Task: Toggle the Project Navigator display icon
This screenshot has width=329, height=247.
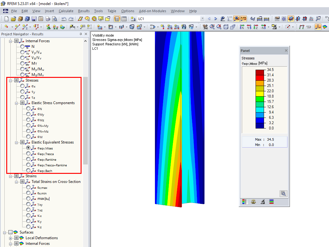Action: [117, 19]
